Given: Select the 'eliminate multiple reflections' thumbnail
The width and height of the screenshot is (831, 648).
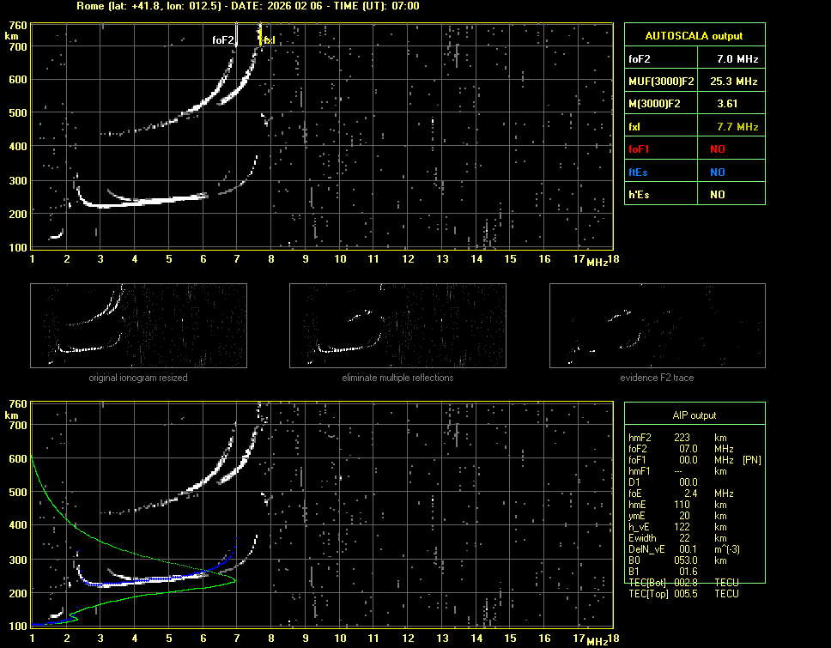Looking at the screenshot, I should pyautogui.click(x=397, y=325).
